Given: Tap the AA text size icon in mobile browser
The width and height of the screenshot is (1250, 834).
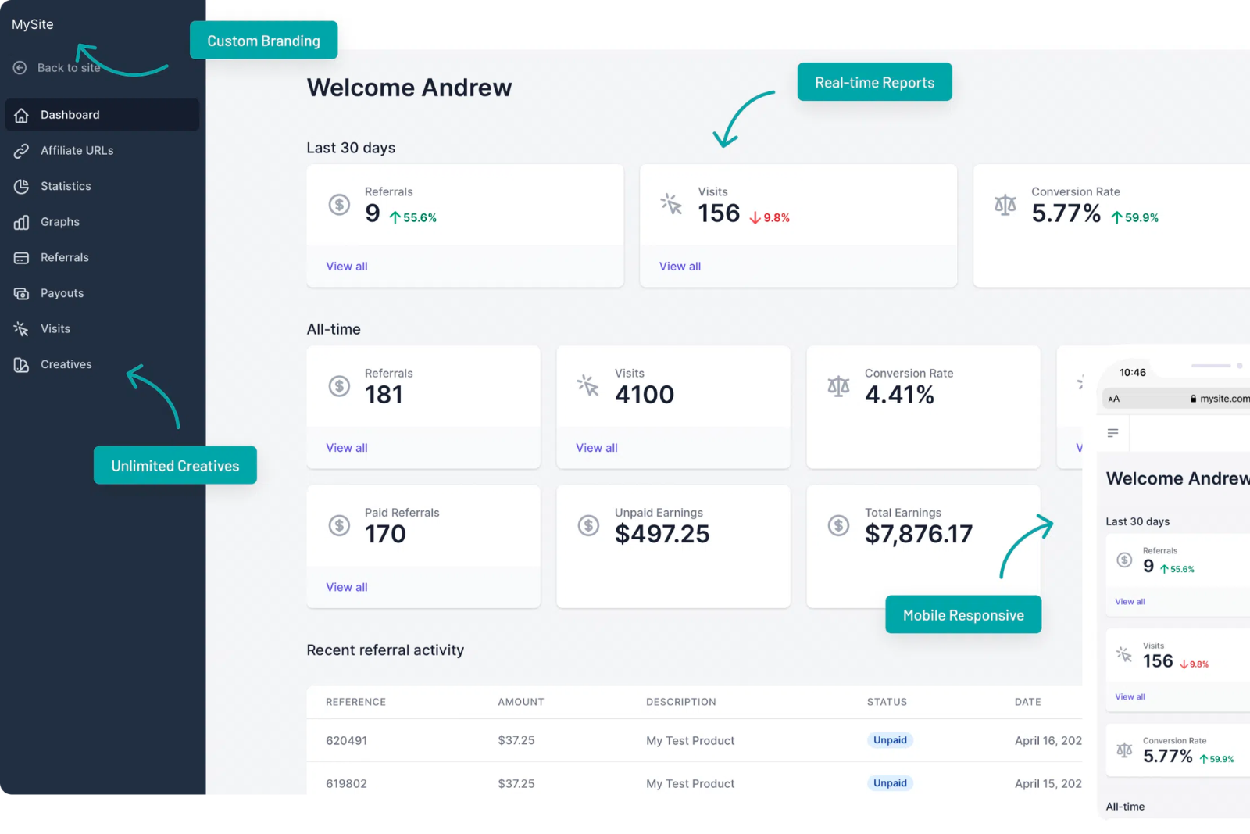Looking at the screenshot, I should (1114, 399).
